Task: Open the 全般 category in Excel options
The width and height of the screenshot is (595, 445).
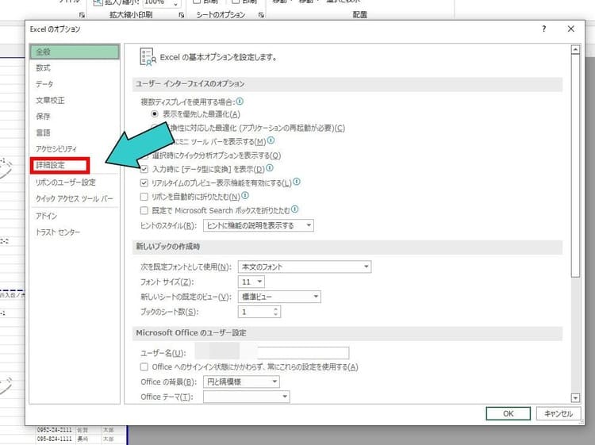Action: (x=75, y=52)
